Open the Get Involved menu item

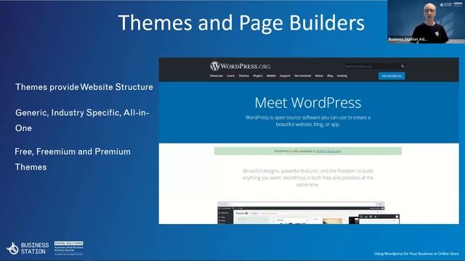tap(302, 75)
